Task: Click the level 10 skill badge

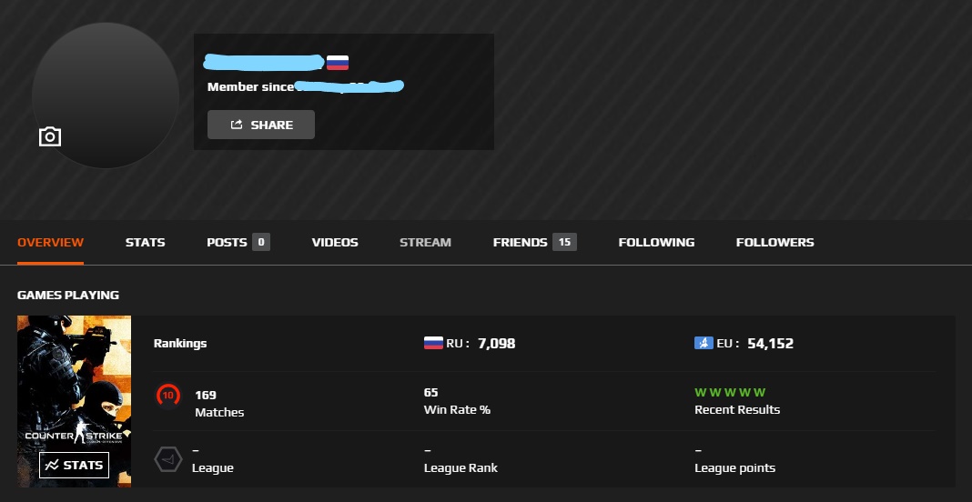Action: 168,396
